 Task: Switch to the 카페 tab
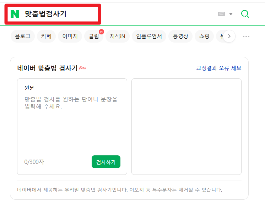[x=46, y=36]
